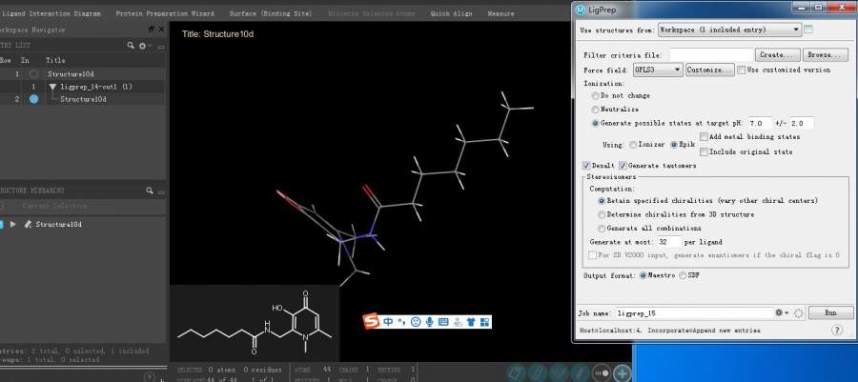The height and width of the screenshot is (382, 858).
Task: Toggle inclusion circle for Structure10d row 2
Action: tap(33, 99)
